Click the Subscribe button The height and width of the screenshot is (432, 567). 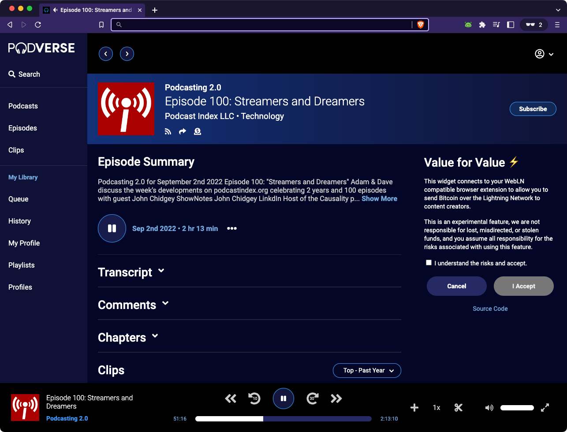point(533,109)
